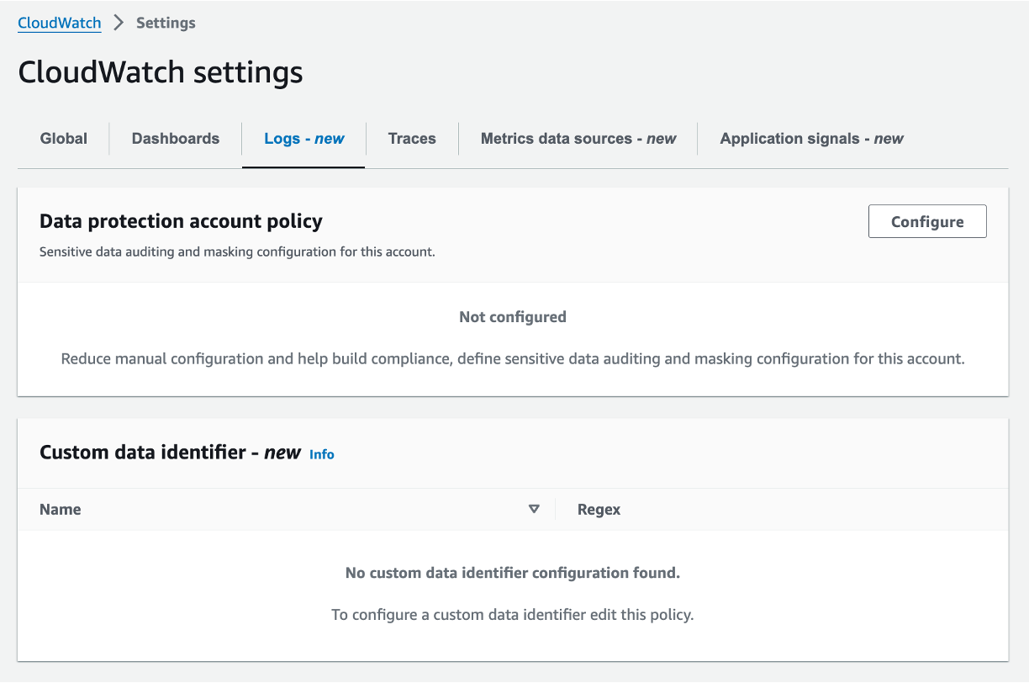
Task: Configure the data protection account policy
Action: pos(927,221)
